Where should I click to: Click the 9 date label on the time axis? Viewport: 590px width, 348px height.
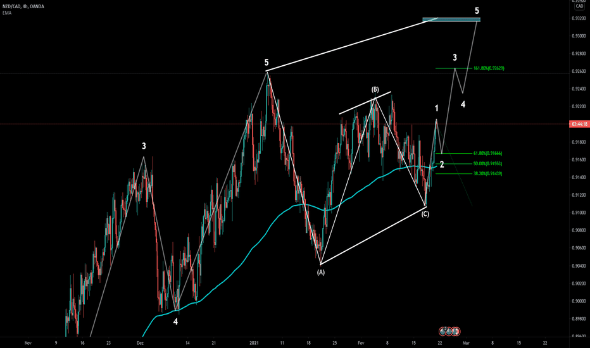(x=56, y=343)
